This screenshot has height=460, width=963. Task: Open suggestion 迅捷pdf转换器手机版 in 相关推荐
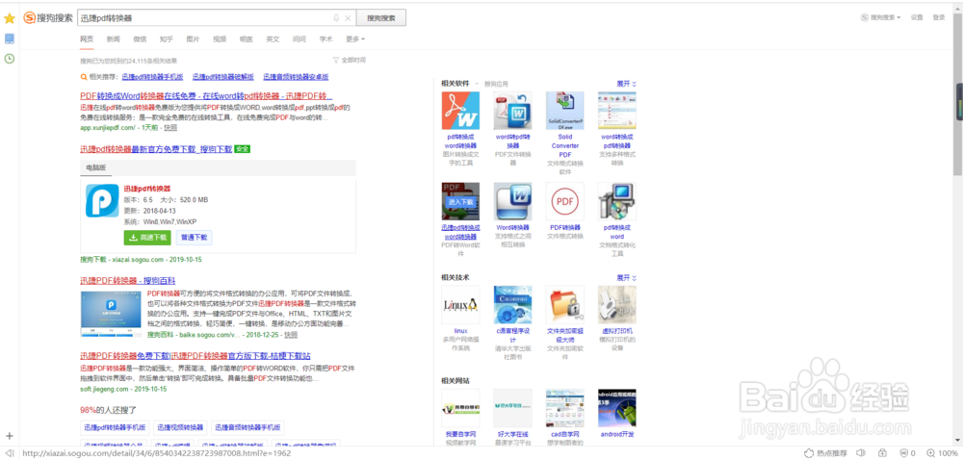tap(152, 77)
